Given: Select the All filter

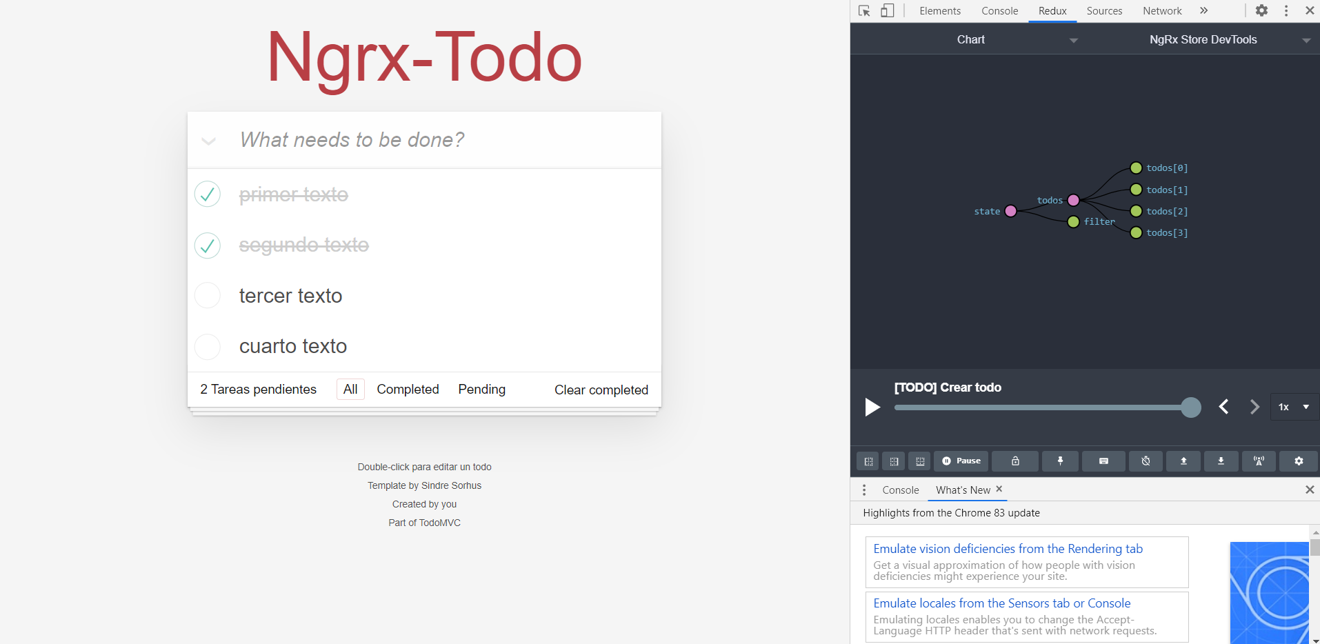Looking at the screenshot, I should tap(350, 389).
